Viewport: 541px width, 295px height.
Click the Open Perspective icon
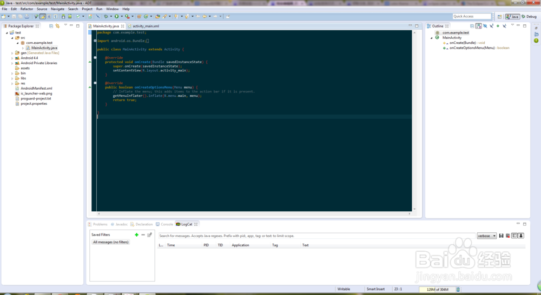[x=499, y=17]
